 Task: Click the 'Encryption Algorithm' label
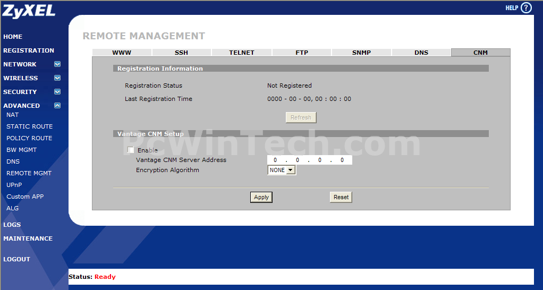pos(167,170)
